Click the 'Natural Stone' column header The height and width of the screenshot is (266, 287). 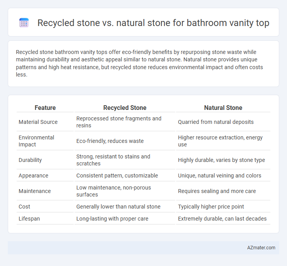[x=223, y=108]
